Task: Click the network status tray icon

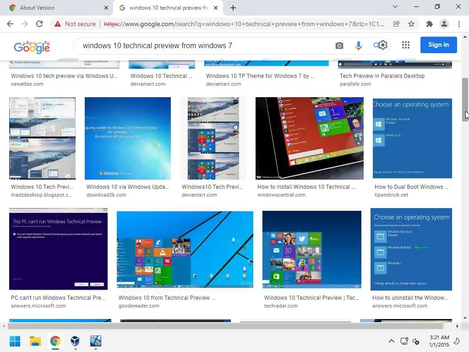Action: (404, 341)
